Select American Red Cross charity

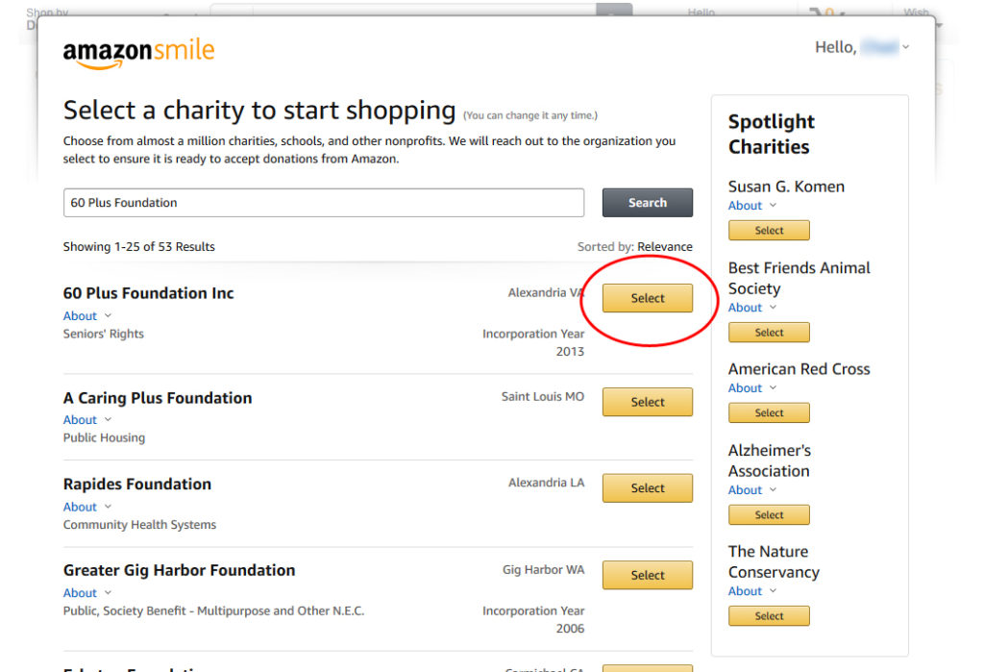click(x=769, y=412)
